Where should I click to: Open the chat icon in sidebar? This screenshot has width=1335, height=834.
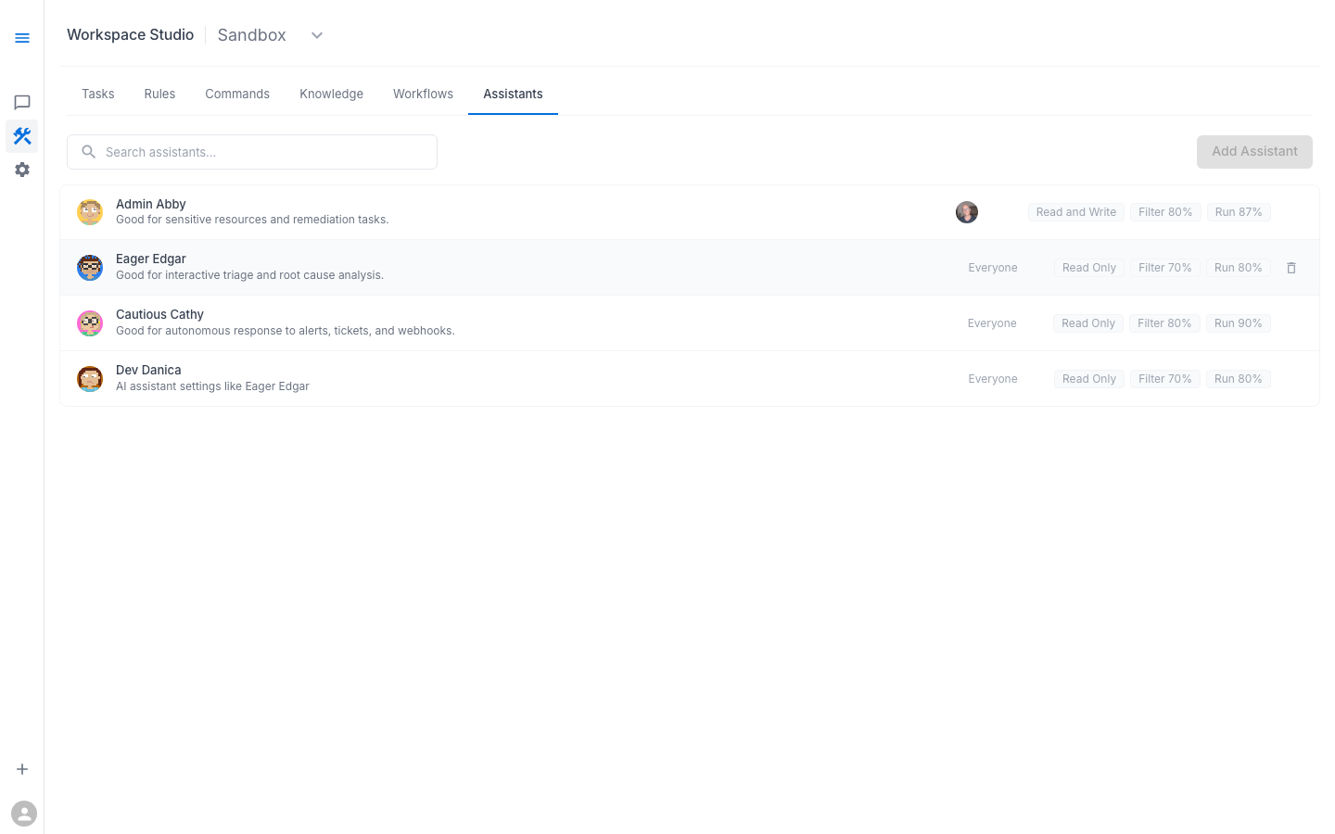[22, 103]
